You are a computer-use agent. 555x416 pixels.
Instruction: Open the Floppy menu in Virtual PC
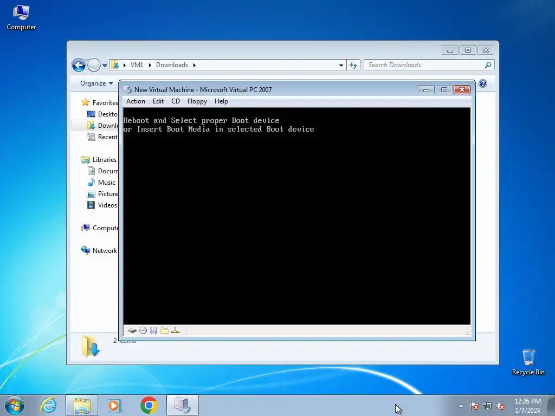pyautogui.click(x=197, y=101)
